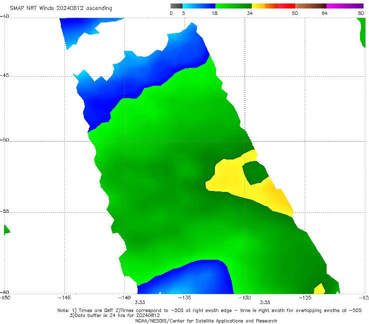Click the brown segment of the color bar
The image size is (369, 324).
311,6
